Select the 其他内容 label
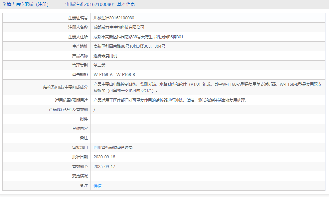The height and width of the screenshot is (197, 329). [x=80, y=128]
